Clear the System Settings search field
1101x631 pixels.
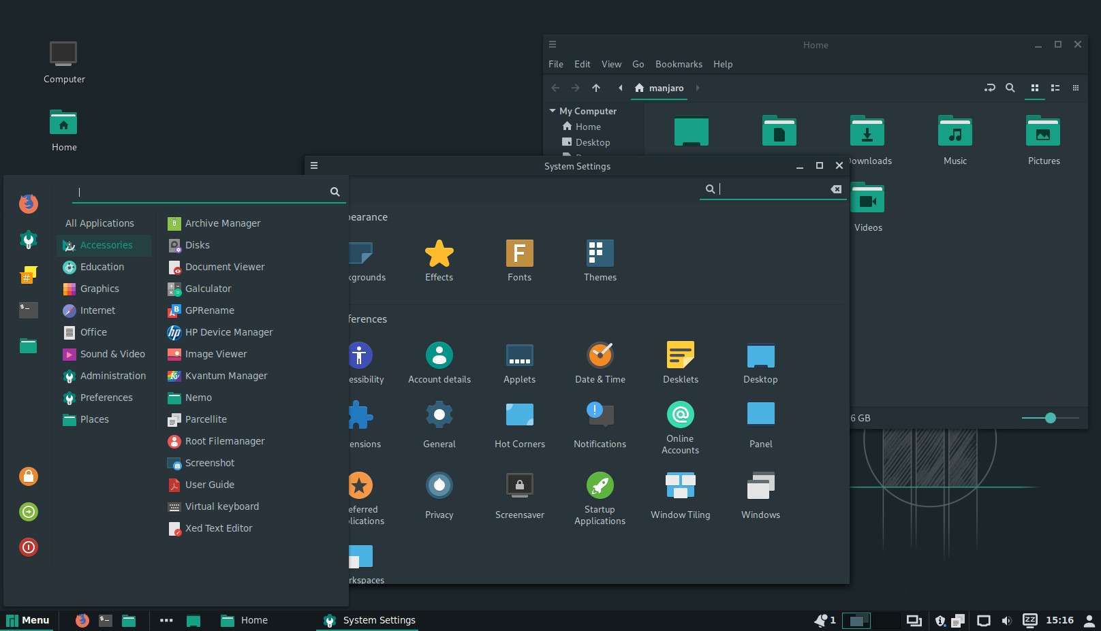(836, 189)
